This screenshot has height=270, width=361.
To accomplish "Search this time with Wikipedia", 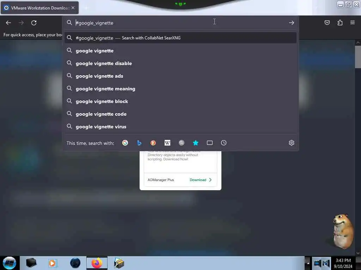I will click(x=167, y=143).
